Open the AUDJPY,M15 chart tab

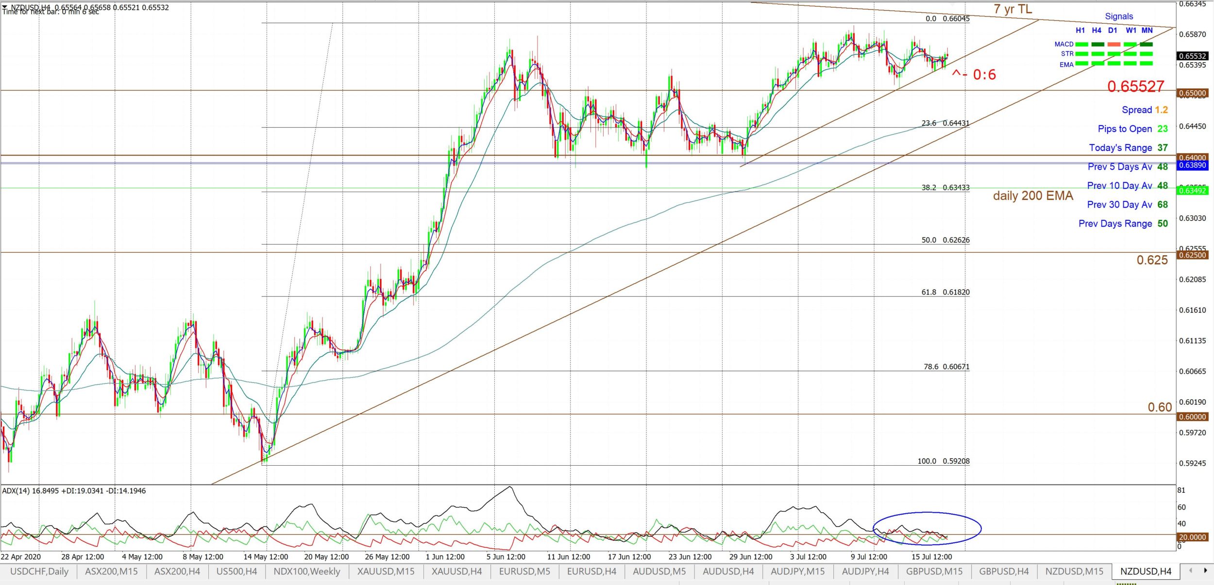[798, 571]
